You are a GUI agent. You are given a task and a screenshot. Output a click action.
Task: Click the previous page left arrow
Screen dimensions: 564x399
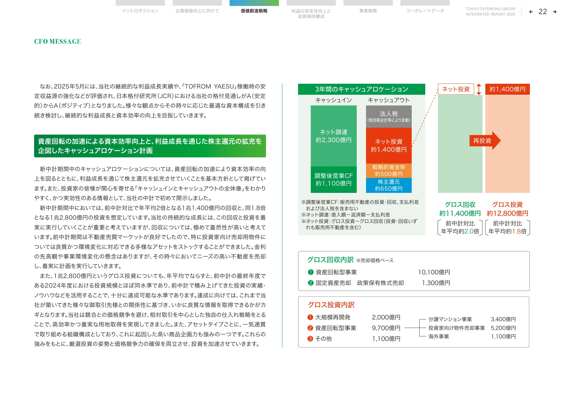click(531, 12)
